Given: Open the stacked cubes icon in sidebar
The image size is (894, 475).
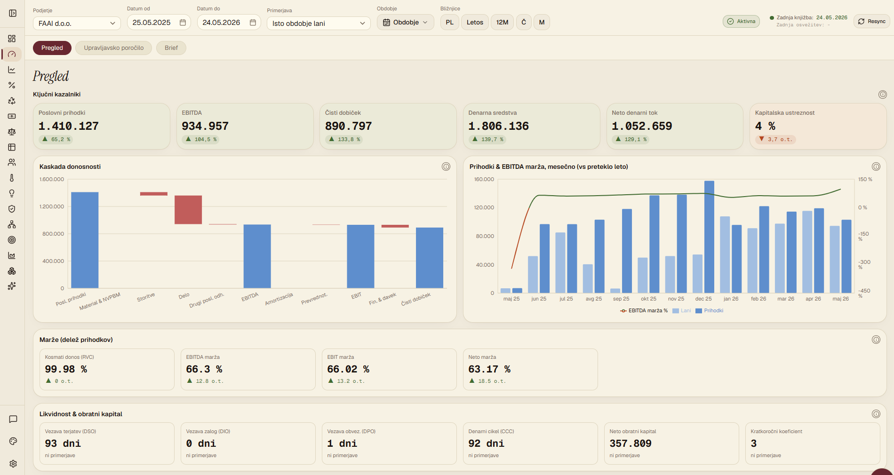Looking at the screenshot, I should 12,271.
